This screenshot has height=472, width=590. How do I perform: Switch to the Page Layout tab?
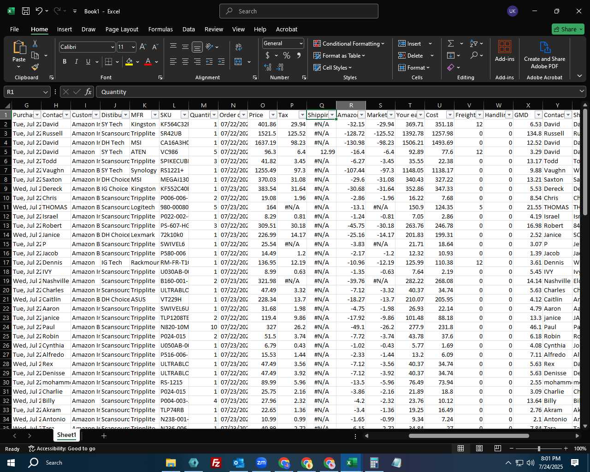pos(122,29)
